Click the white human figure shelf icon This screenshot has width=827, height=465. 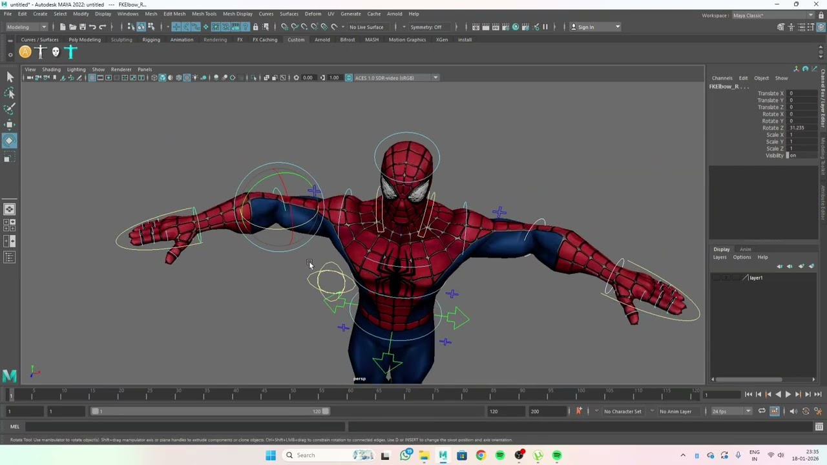[40, 52]
